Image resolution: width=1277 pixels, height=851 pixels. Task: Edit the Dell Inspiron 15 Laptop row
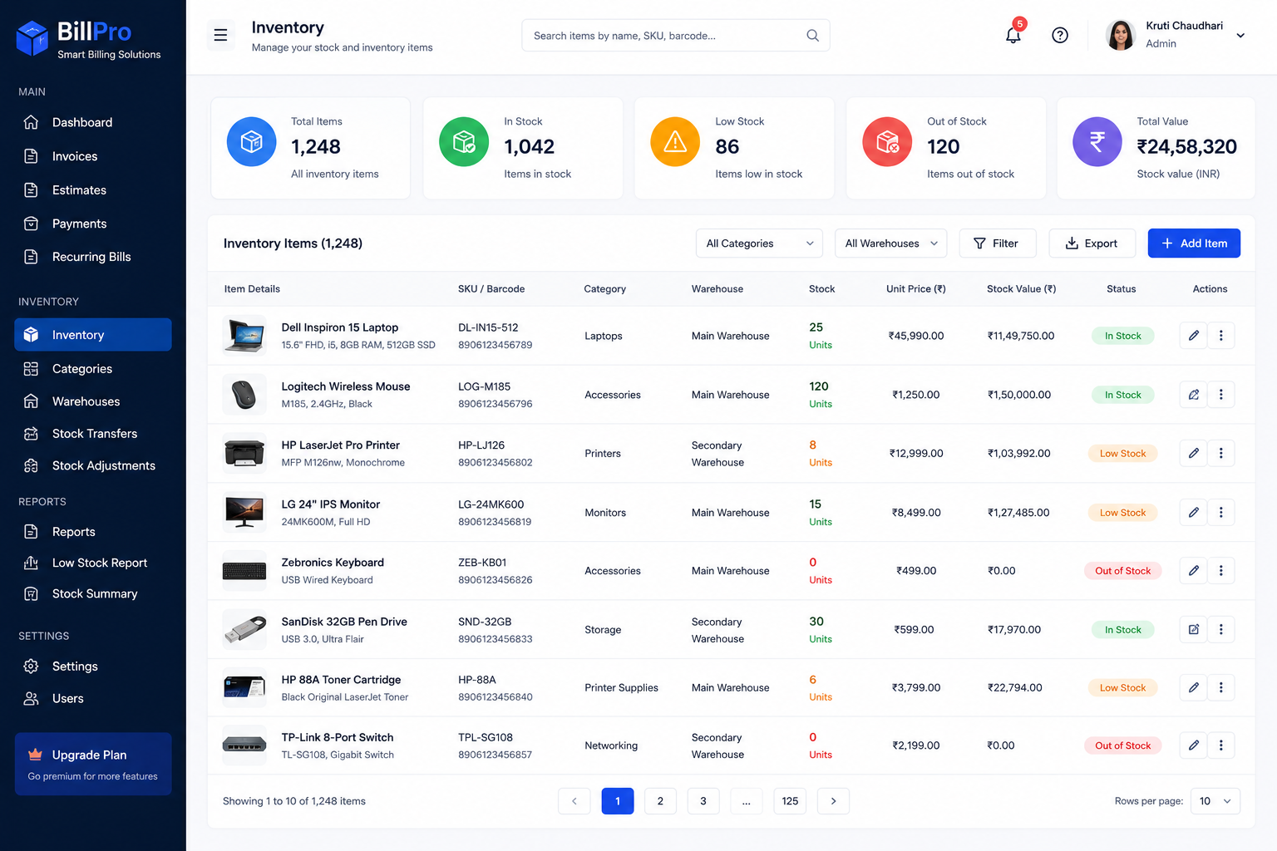[1193, 336]
